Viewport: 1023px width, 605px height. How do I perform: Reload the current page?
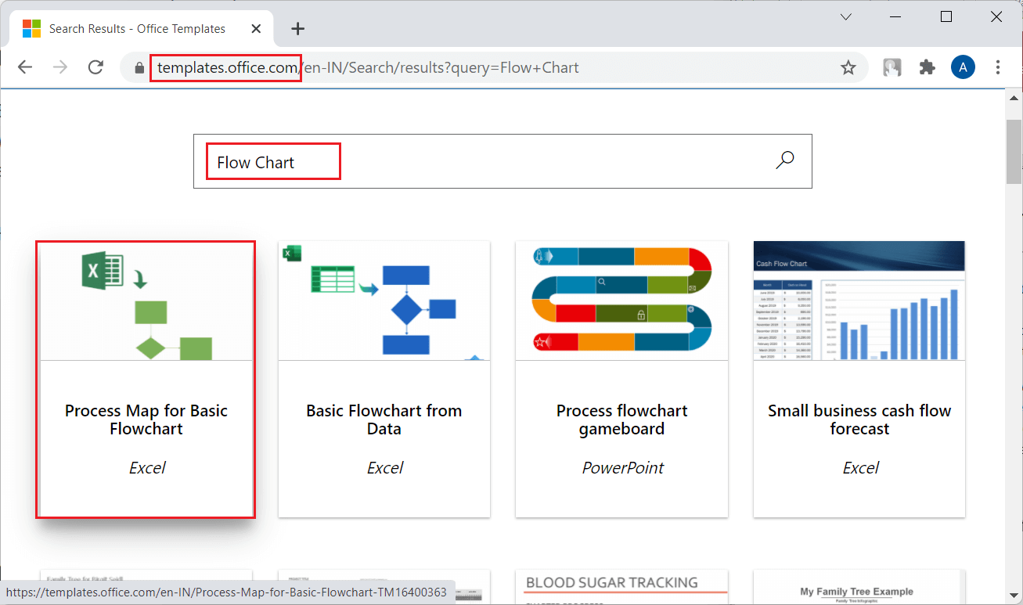pyautogui.click(x=95, y=67)
